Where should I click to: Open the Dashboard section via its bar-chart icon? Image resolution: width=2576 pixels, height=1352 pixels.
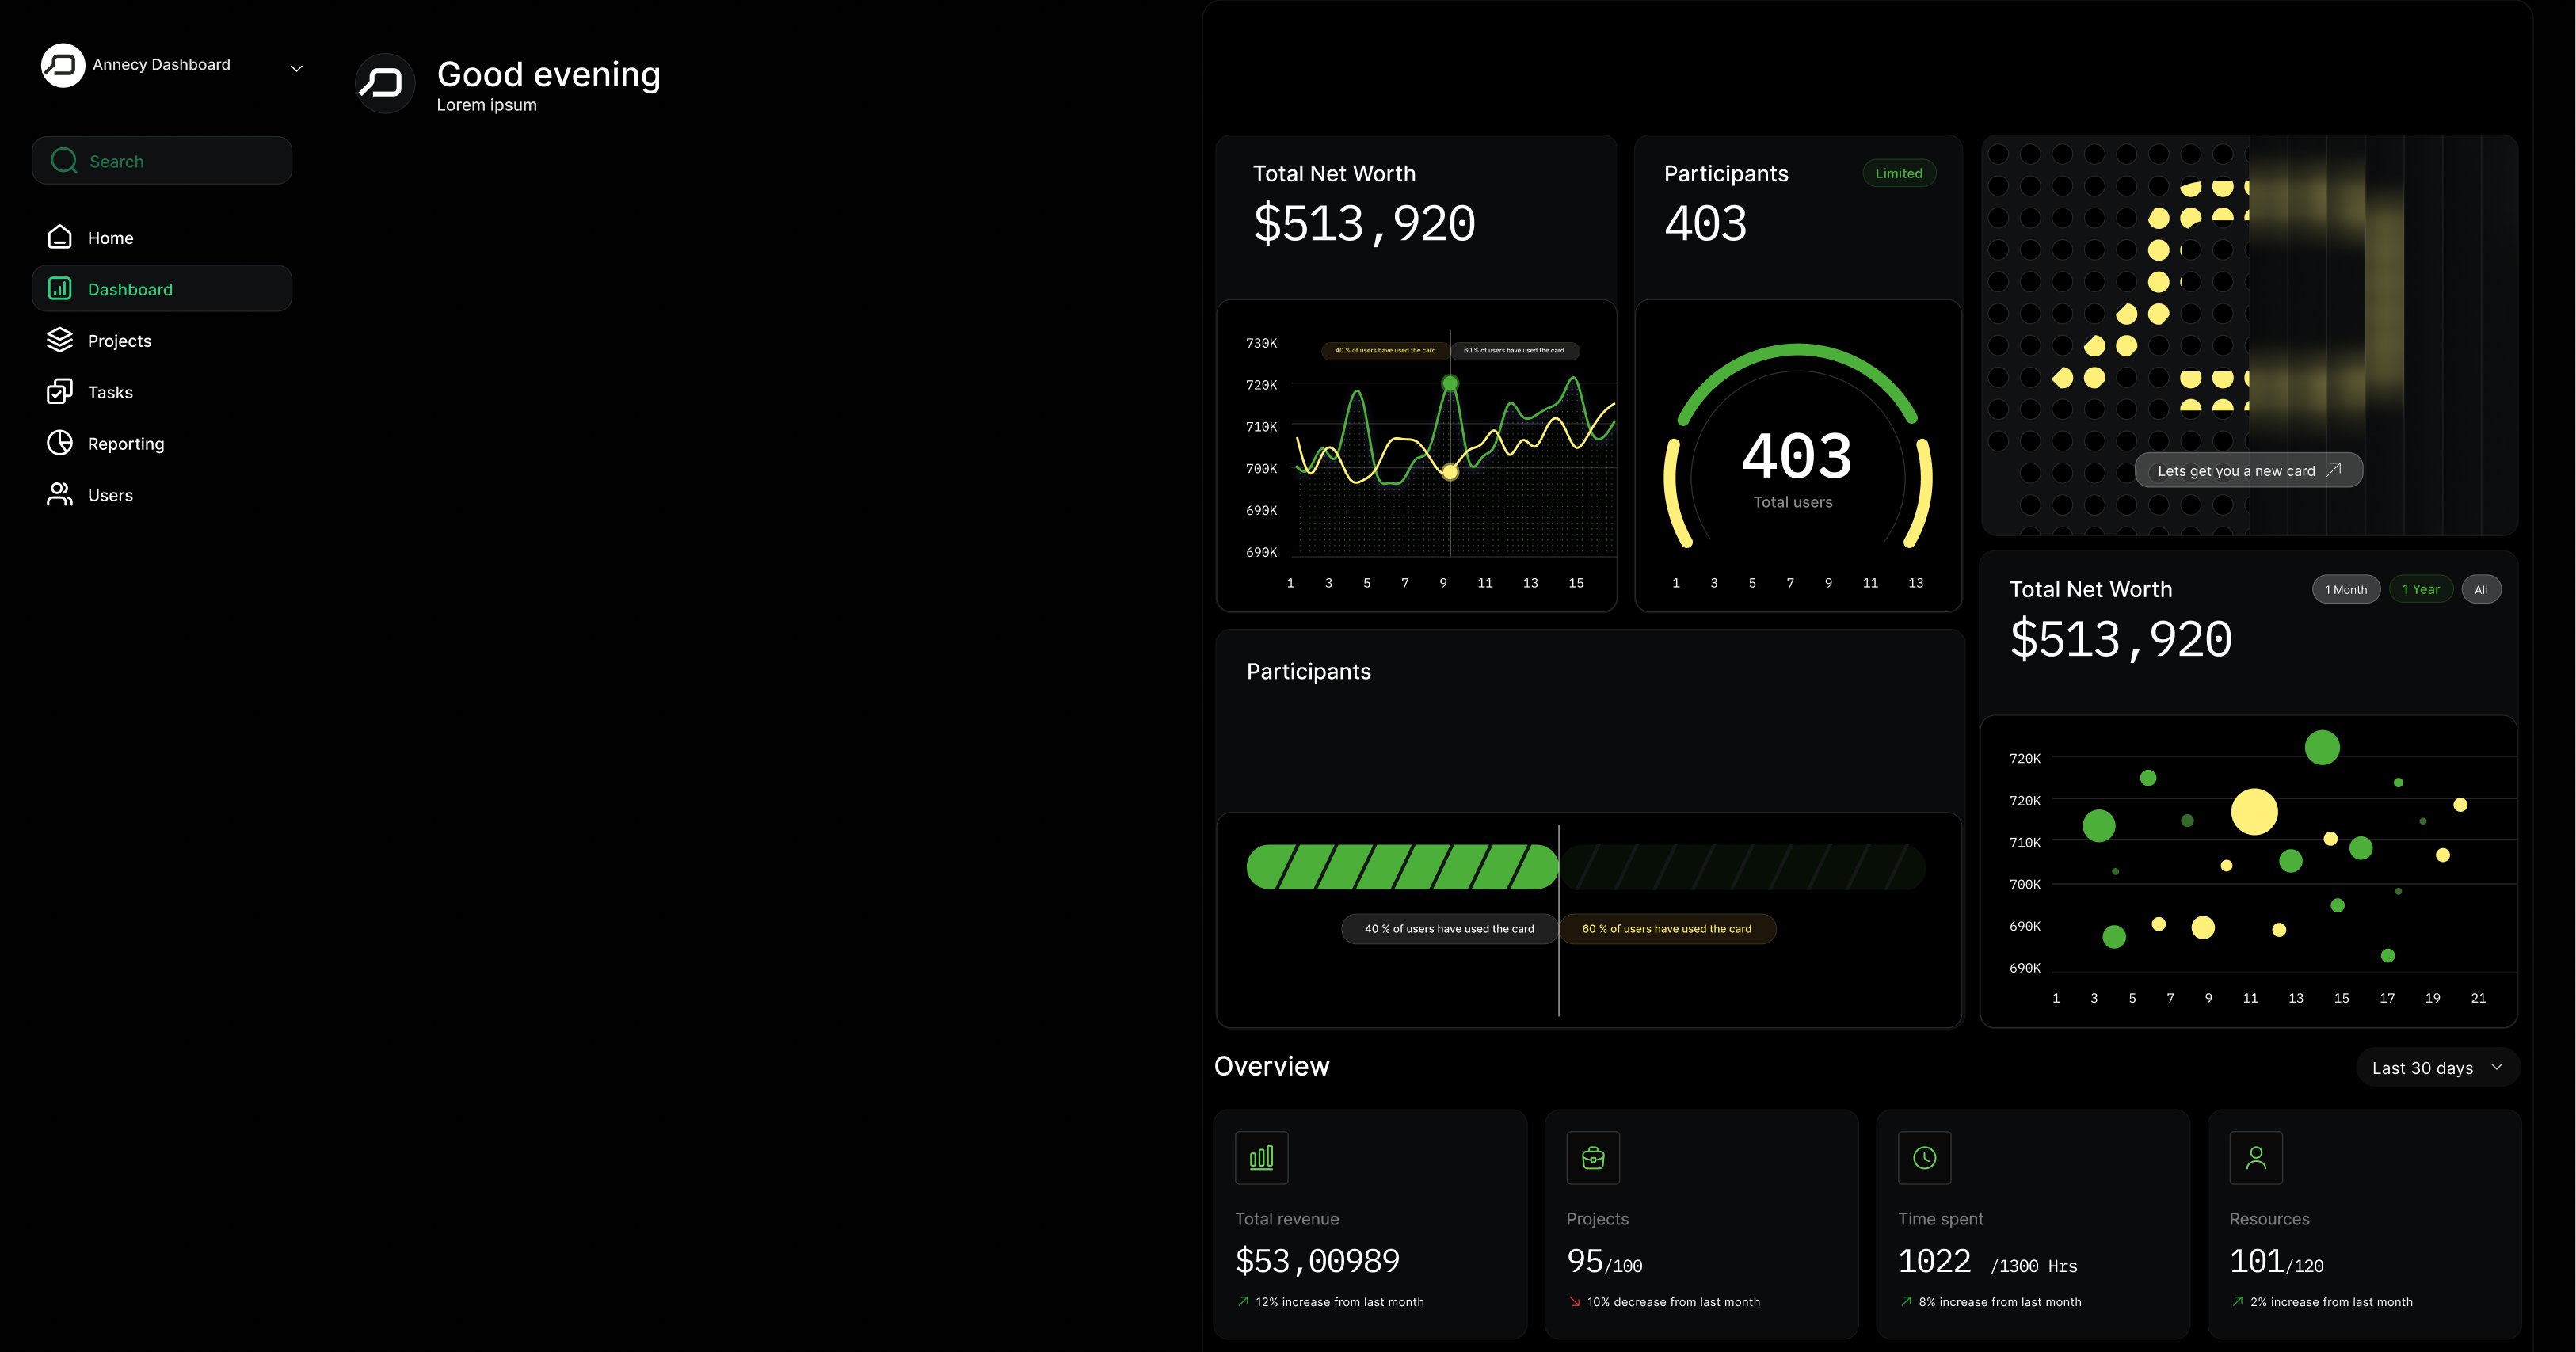60,289
